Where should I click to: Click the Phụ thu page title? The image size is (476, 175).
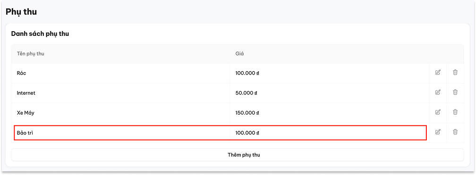click(21, 12)
